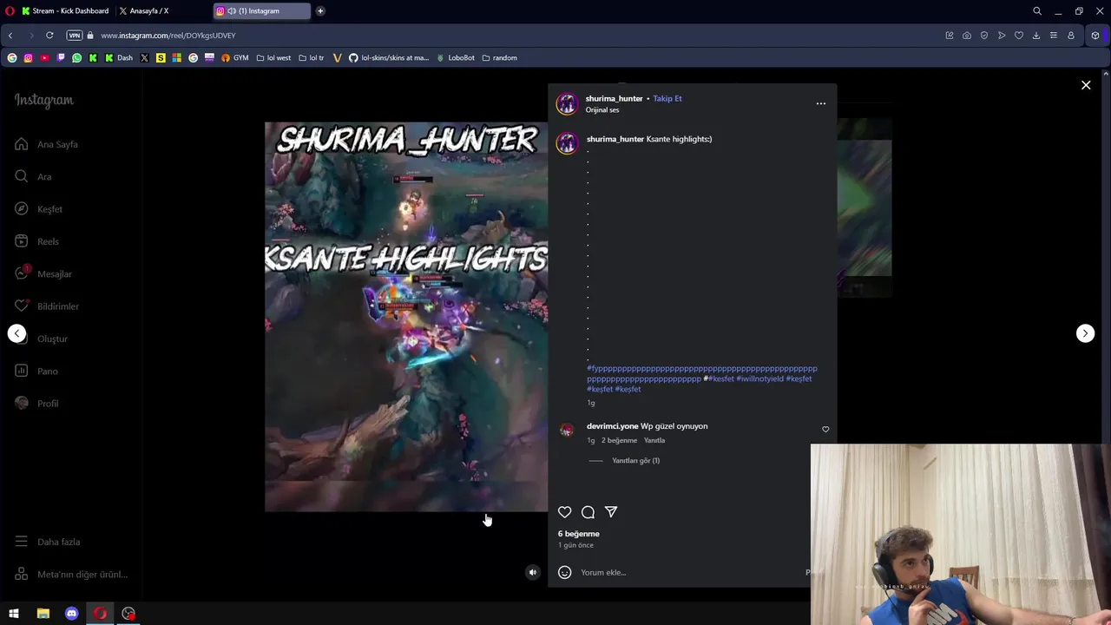The image size is (1111, 625).
Task: Share the reel via the paper plane icon
Action: click(611, 512)
